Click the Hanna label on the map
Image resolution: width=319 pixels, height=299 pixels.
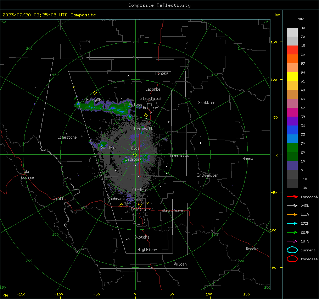tap(248, 159)
